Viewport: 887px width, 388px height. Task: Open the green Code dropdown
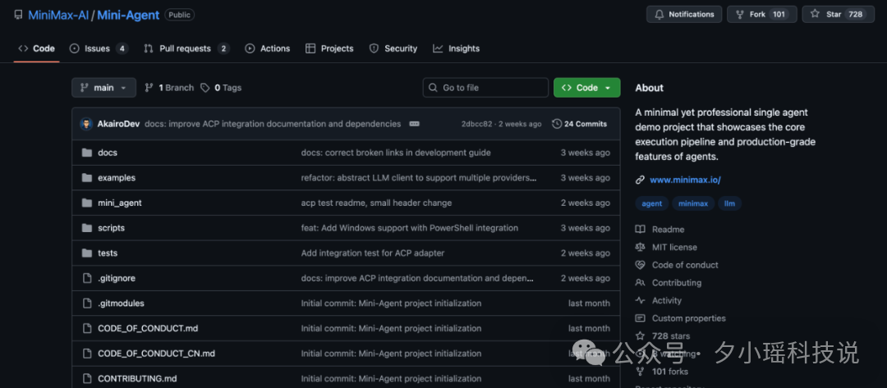pos(586,88)
